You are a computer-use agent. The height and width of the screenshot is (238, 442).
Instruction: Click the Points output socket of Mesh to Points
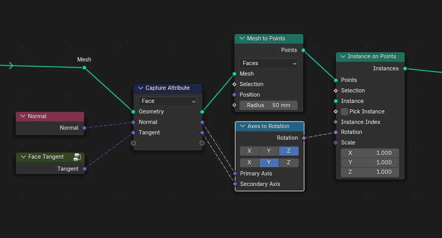303,50
